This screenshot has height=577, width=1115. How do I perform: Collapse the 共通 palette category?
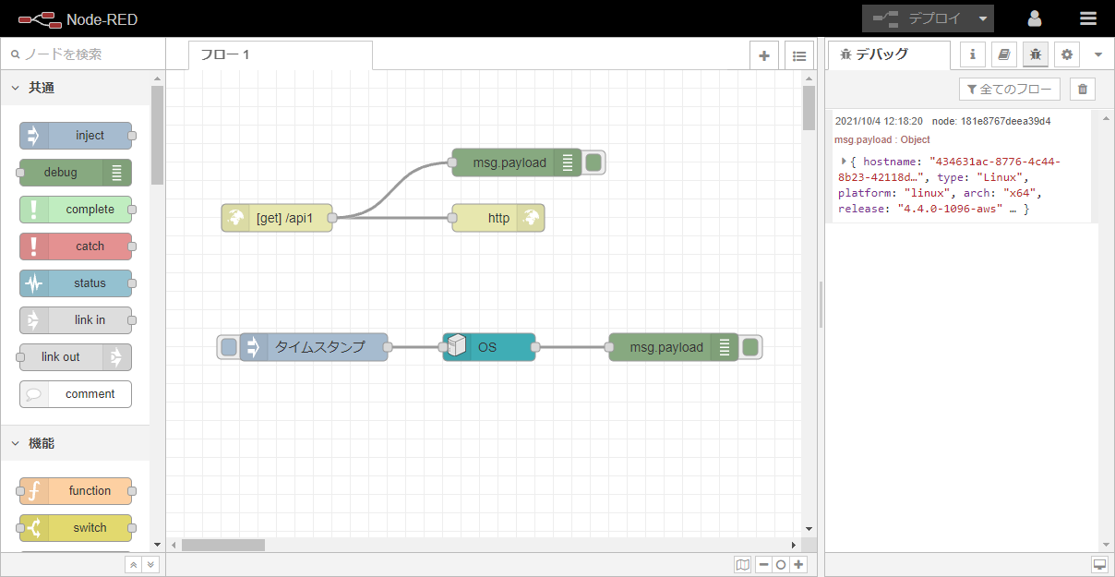coord(16,88)
